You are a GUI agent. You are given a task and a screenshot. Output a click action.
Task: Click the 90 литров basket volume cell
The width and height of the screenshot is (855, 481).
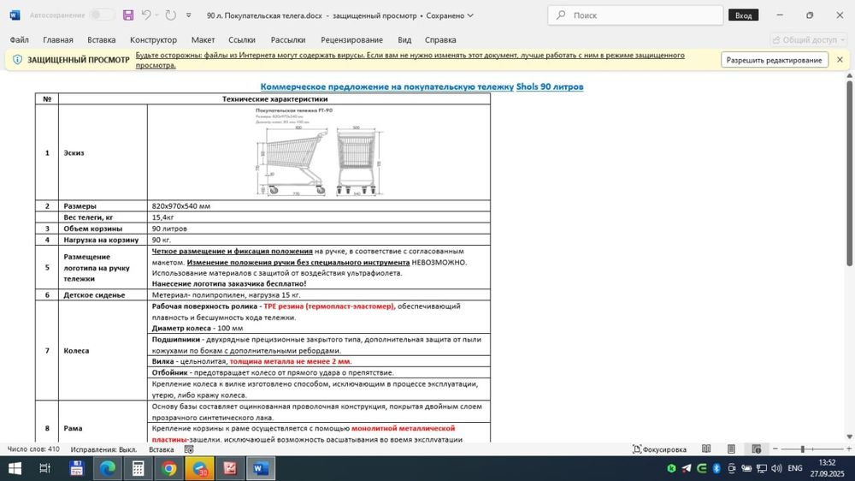(318, 229)
